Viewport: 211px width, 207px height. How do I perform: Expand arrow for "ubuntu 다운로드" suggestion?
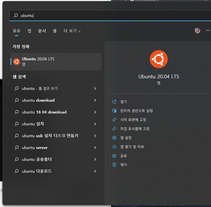click(95, 171)
